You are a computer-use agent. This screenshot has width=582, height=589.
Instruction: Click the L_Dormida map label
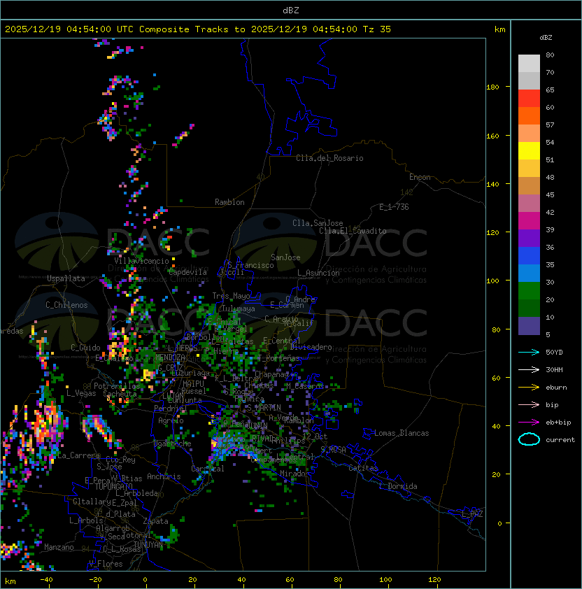398,486
